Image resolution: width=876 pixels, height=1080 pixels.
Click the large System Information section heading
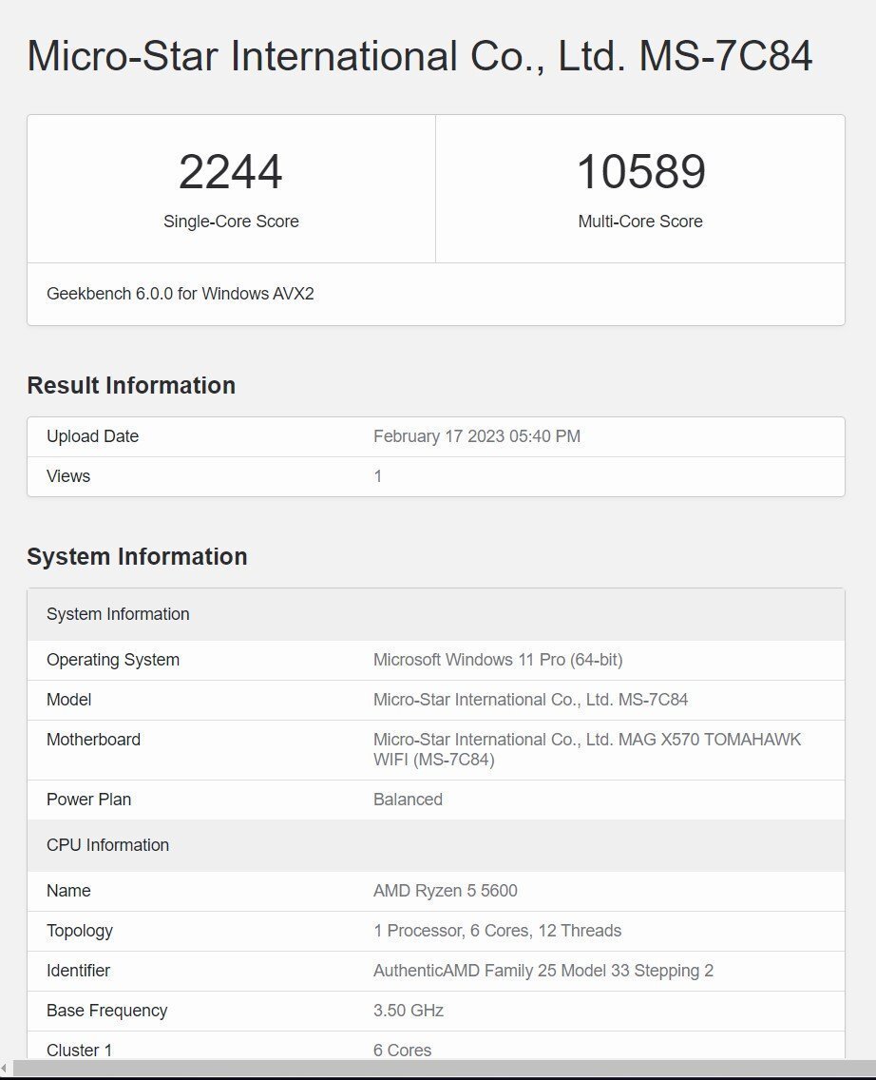pos(137,556)
